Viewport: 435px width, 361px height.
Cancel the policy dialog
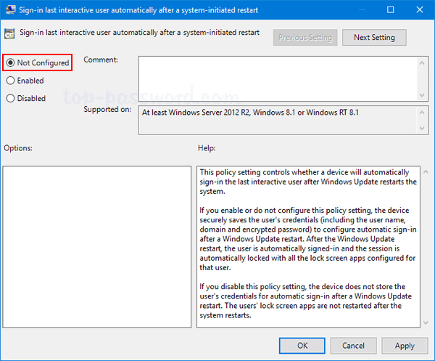(353, 346)
